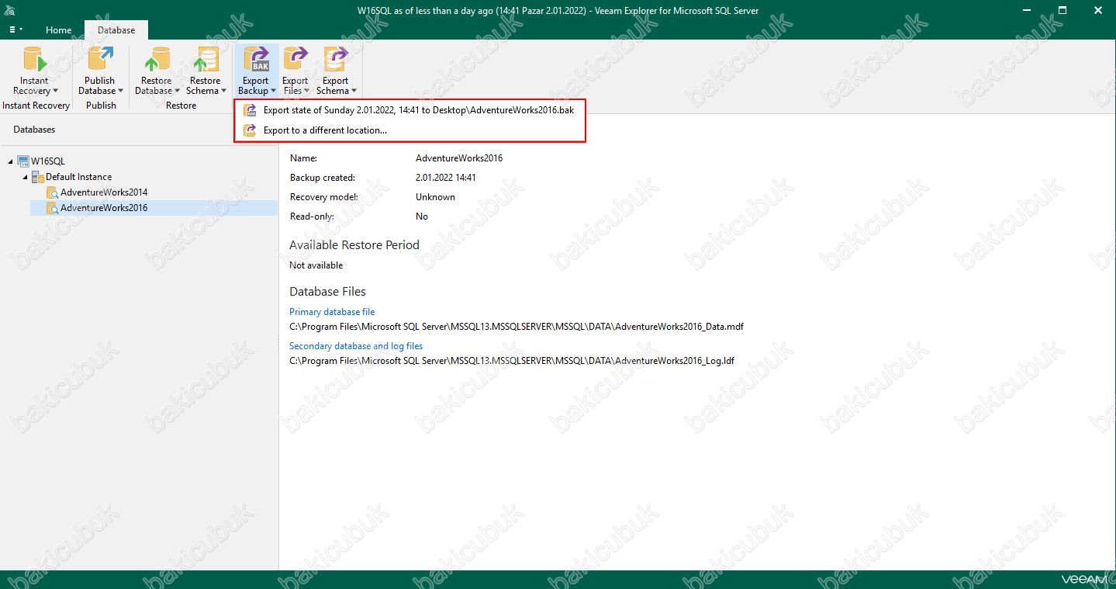
Task: Click the Not available text
Action: (x=316, y=265)
